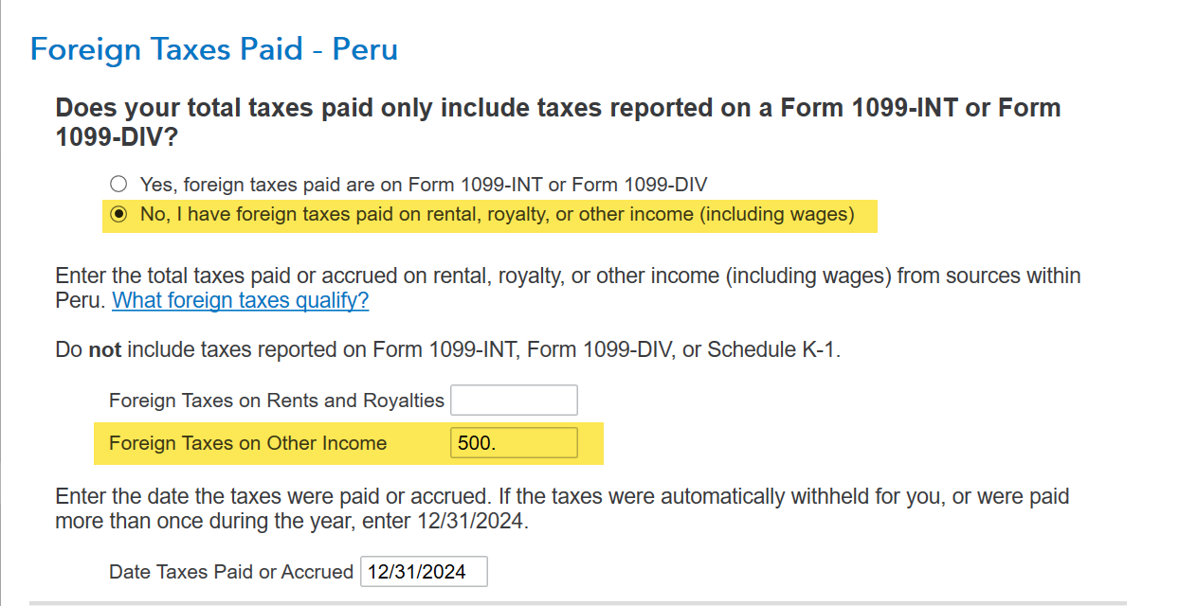Click the Foreign Taxes Paid - Peru heading
The width and height of the screenshot is (1197, 606).
point(214,49)
